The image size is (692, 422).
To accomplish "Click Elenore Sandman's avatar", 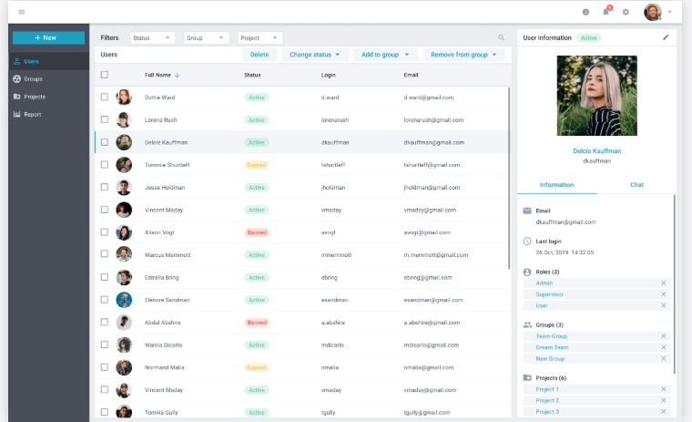I will pos(124,300).
